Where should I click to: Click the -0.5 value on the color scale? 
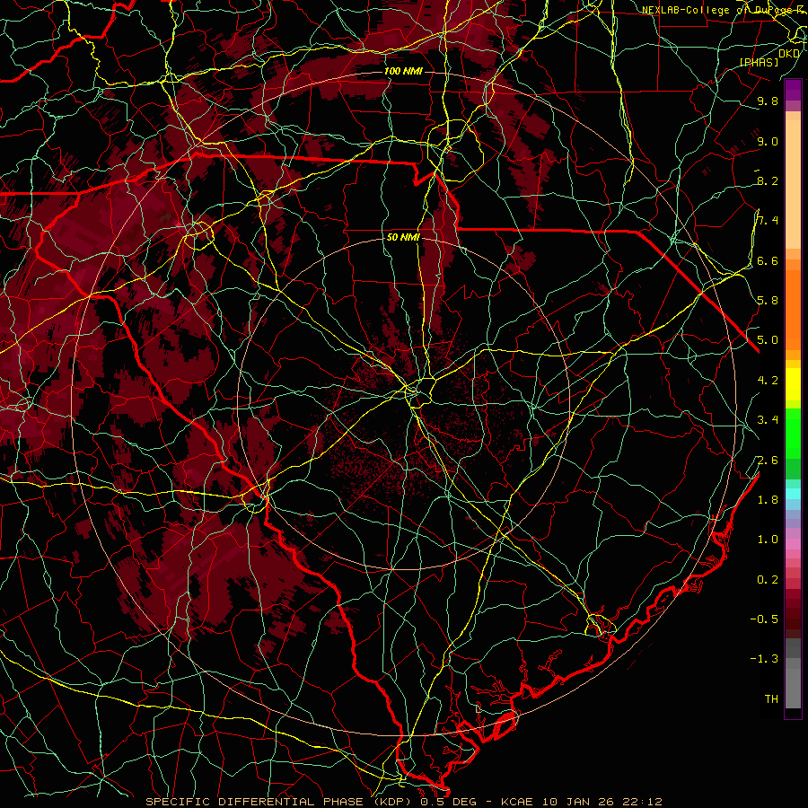tap(764, 619)
